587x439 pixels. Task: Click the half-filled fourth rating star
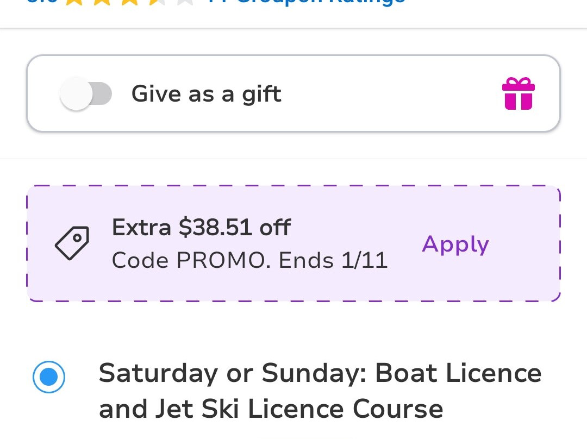click(x=157, y=2)
